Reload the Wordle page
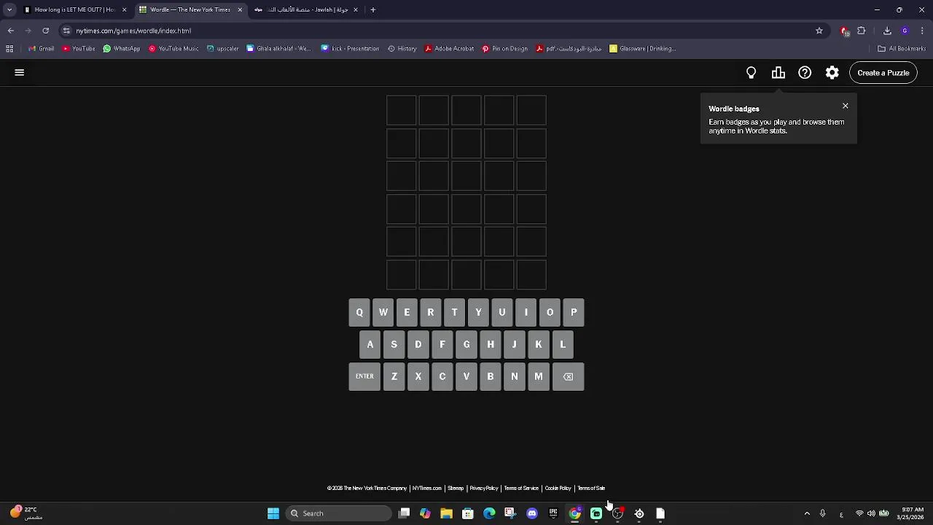 tap(46, 31)
